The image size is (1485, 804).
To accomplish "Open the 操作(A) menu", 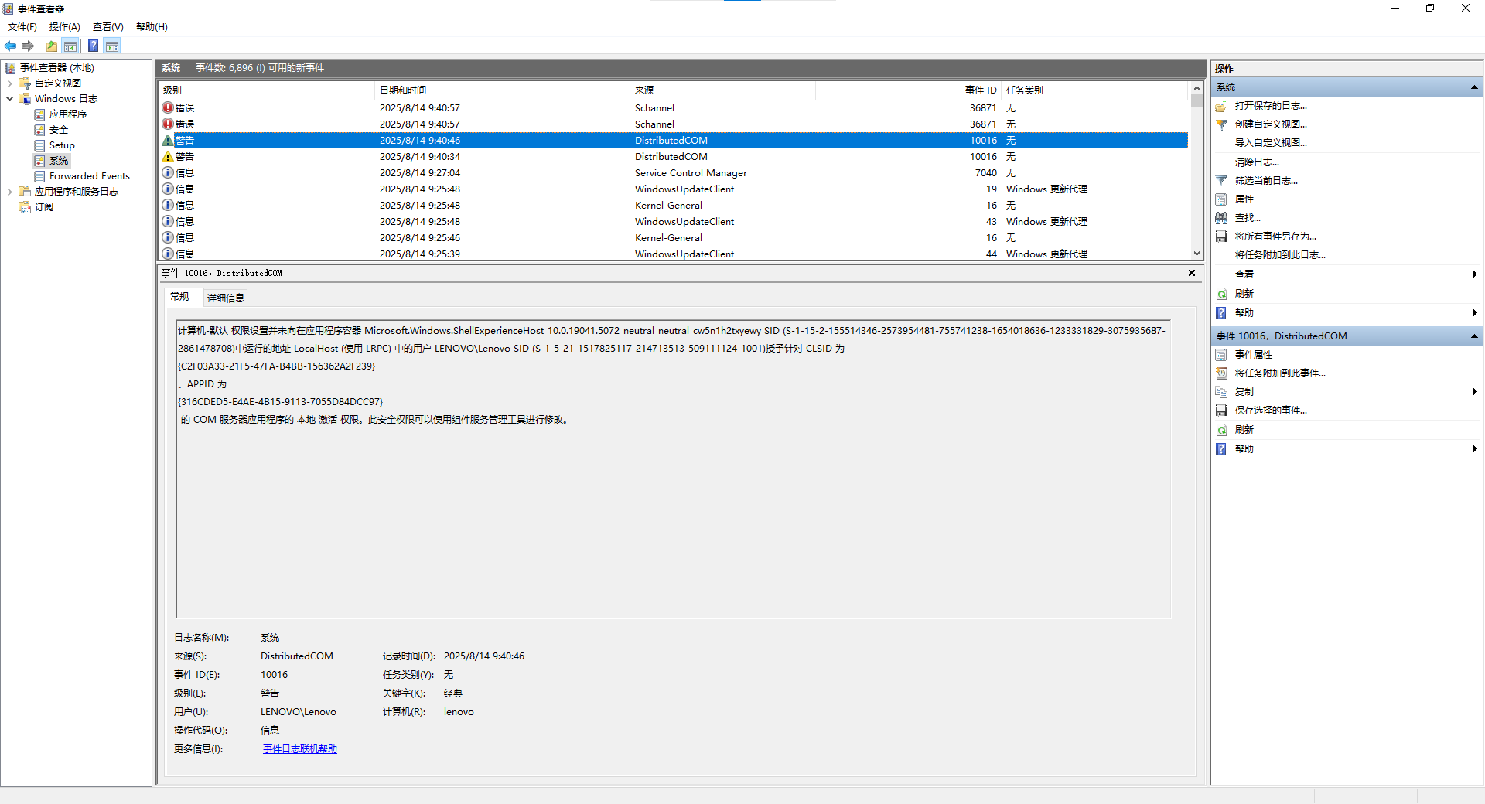I will (x=65, y=27).
